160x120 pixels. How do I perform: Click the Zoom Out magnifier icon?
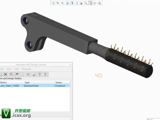[x=62, y=3]
